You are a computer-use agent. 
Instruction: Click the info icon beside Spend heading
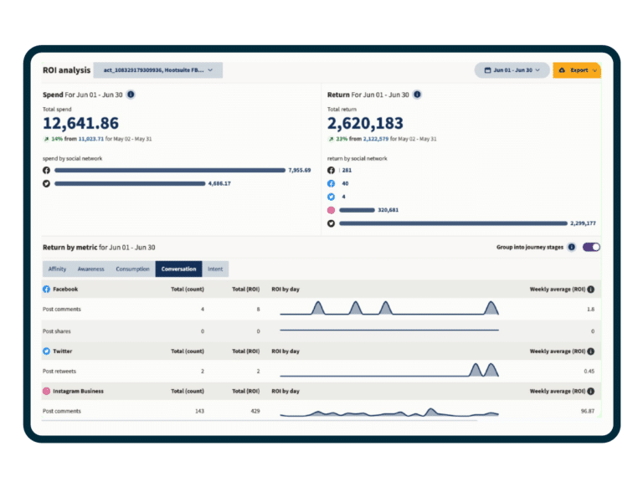pyautogui.click(x=131, y=95)
